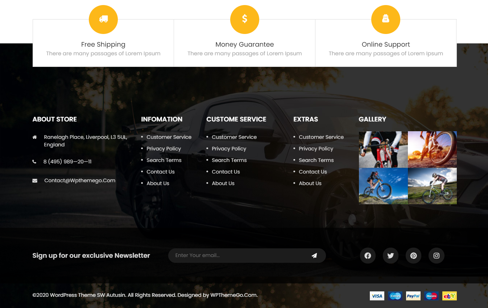Click the Cirrus payment icon
Viewport: 488px width, 308px height.
[395, 296]
